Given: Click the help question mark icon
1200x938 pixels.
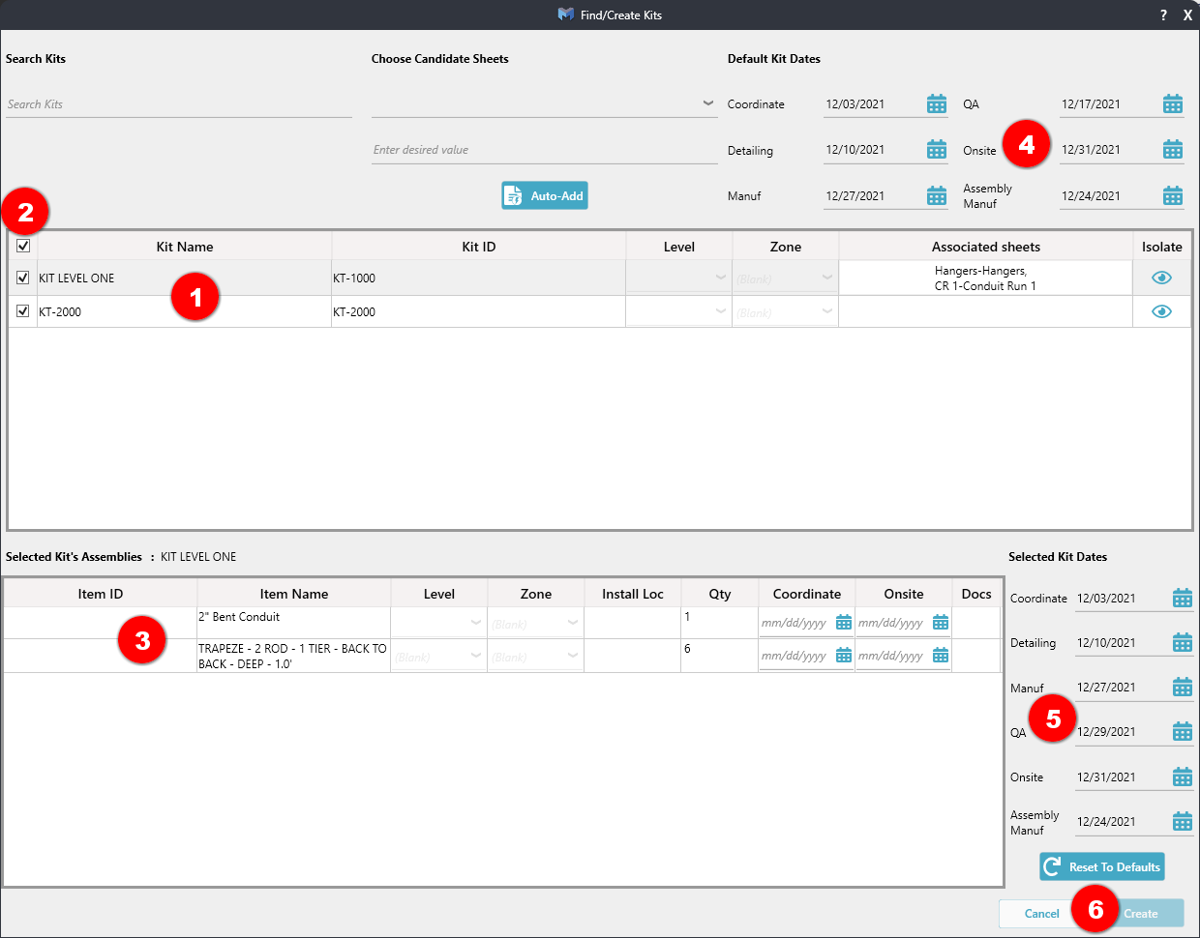Looking at the screenshot, I should click(1163, 15).
